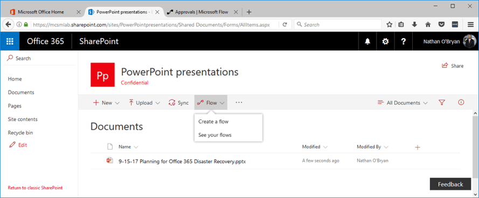The image size is (479, 198).
Task: Close the Approvals Microsoft Flow tab
Action: point(235,12)
